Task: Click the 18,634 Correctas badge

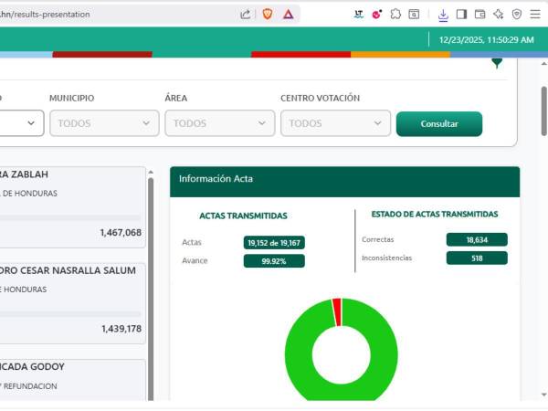Action: [477, 239]
